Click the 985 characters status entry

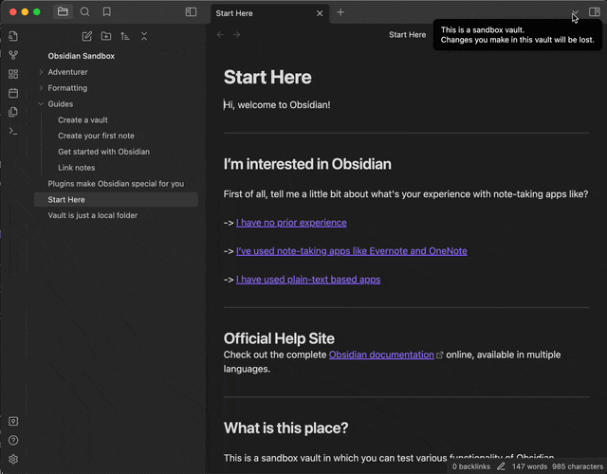[578, 466]
